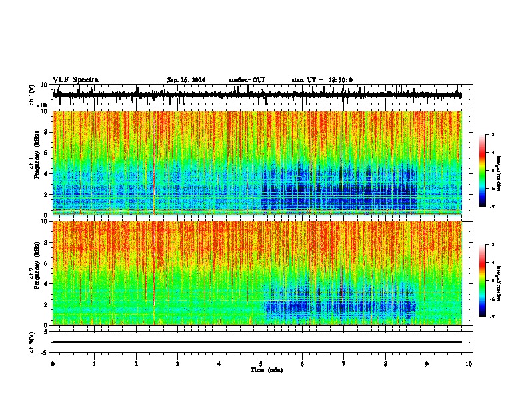Click the ch.1 color bar log(PSD) unit label

tap(499, 174)
